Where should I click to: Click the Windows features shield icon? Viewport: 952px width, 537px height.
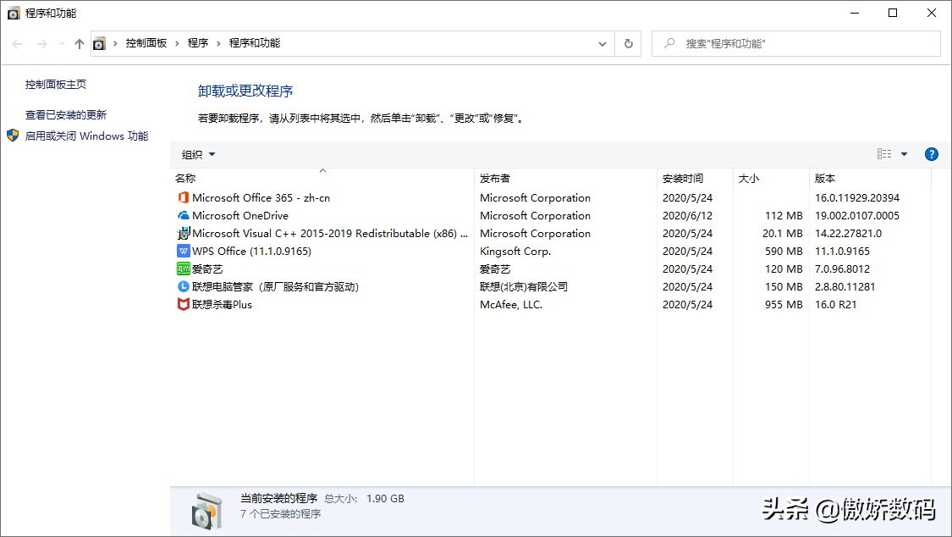tap(13, 136)
